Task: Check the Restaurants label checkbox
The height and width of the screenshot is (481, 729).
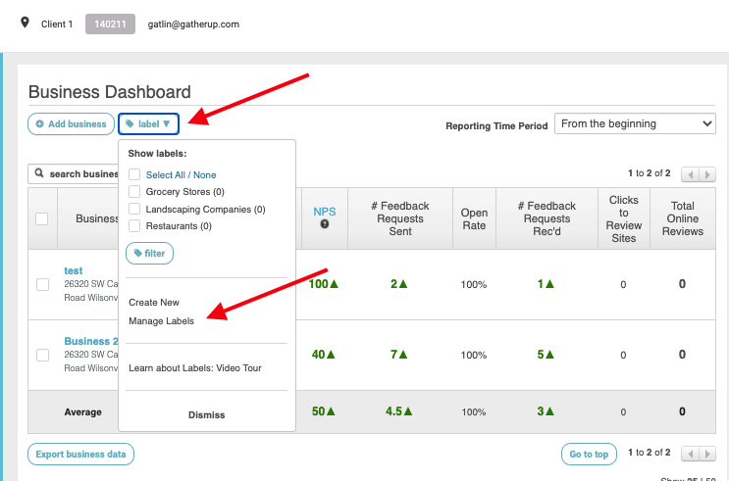Action: [x=134, y=226]
